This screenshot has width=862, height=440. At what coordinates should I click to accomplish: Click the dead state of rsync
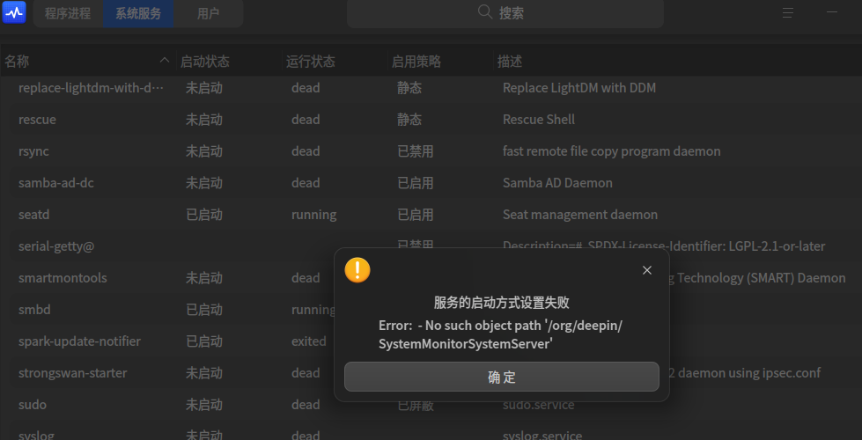point(306,151)
